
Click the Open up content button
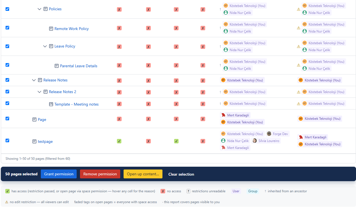[143, 174]
